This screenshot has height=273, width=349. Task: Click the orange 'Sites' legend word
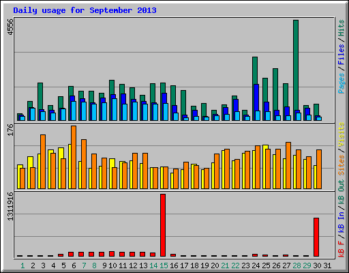pos(341,165)
